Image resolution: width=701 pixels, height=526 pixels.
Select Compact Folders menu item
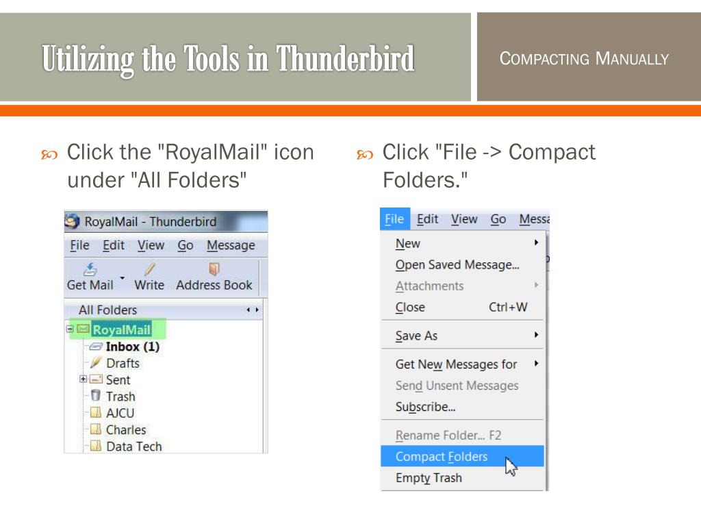tap(462, 457)
